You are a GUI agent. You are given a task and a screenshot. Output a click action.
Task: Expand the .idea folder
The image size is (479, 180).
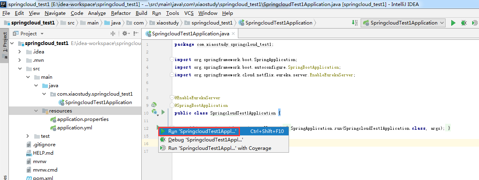point(20,52)
